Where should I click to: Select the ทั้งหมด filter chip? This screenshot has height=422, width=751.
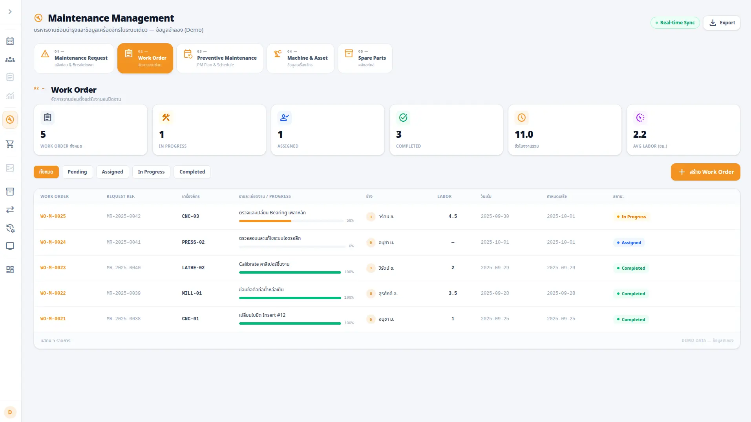coord(46,172)
